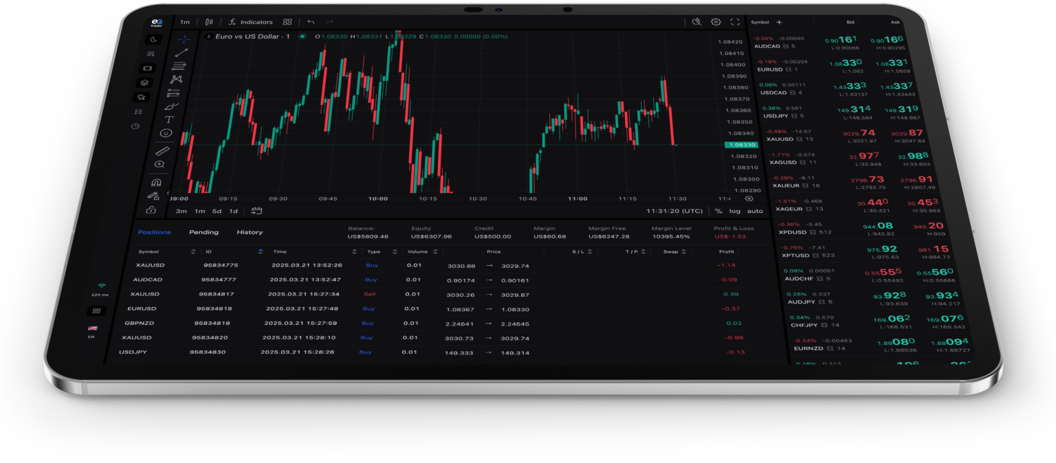Select the crosshair cursor tool
This screenshot has height=463, width=1056.
coord(183,39)
